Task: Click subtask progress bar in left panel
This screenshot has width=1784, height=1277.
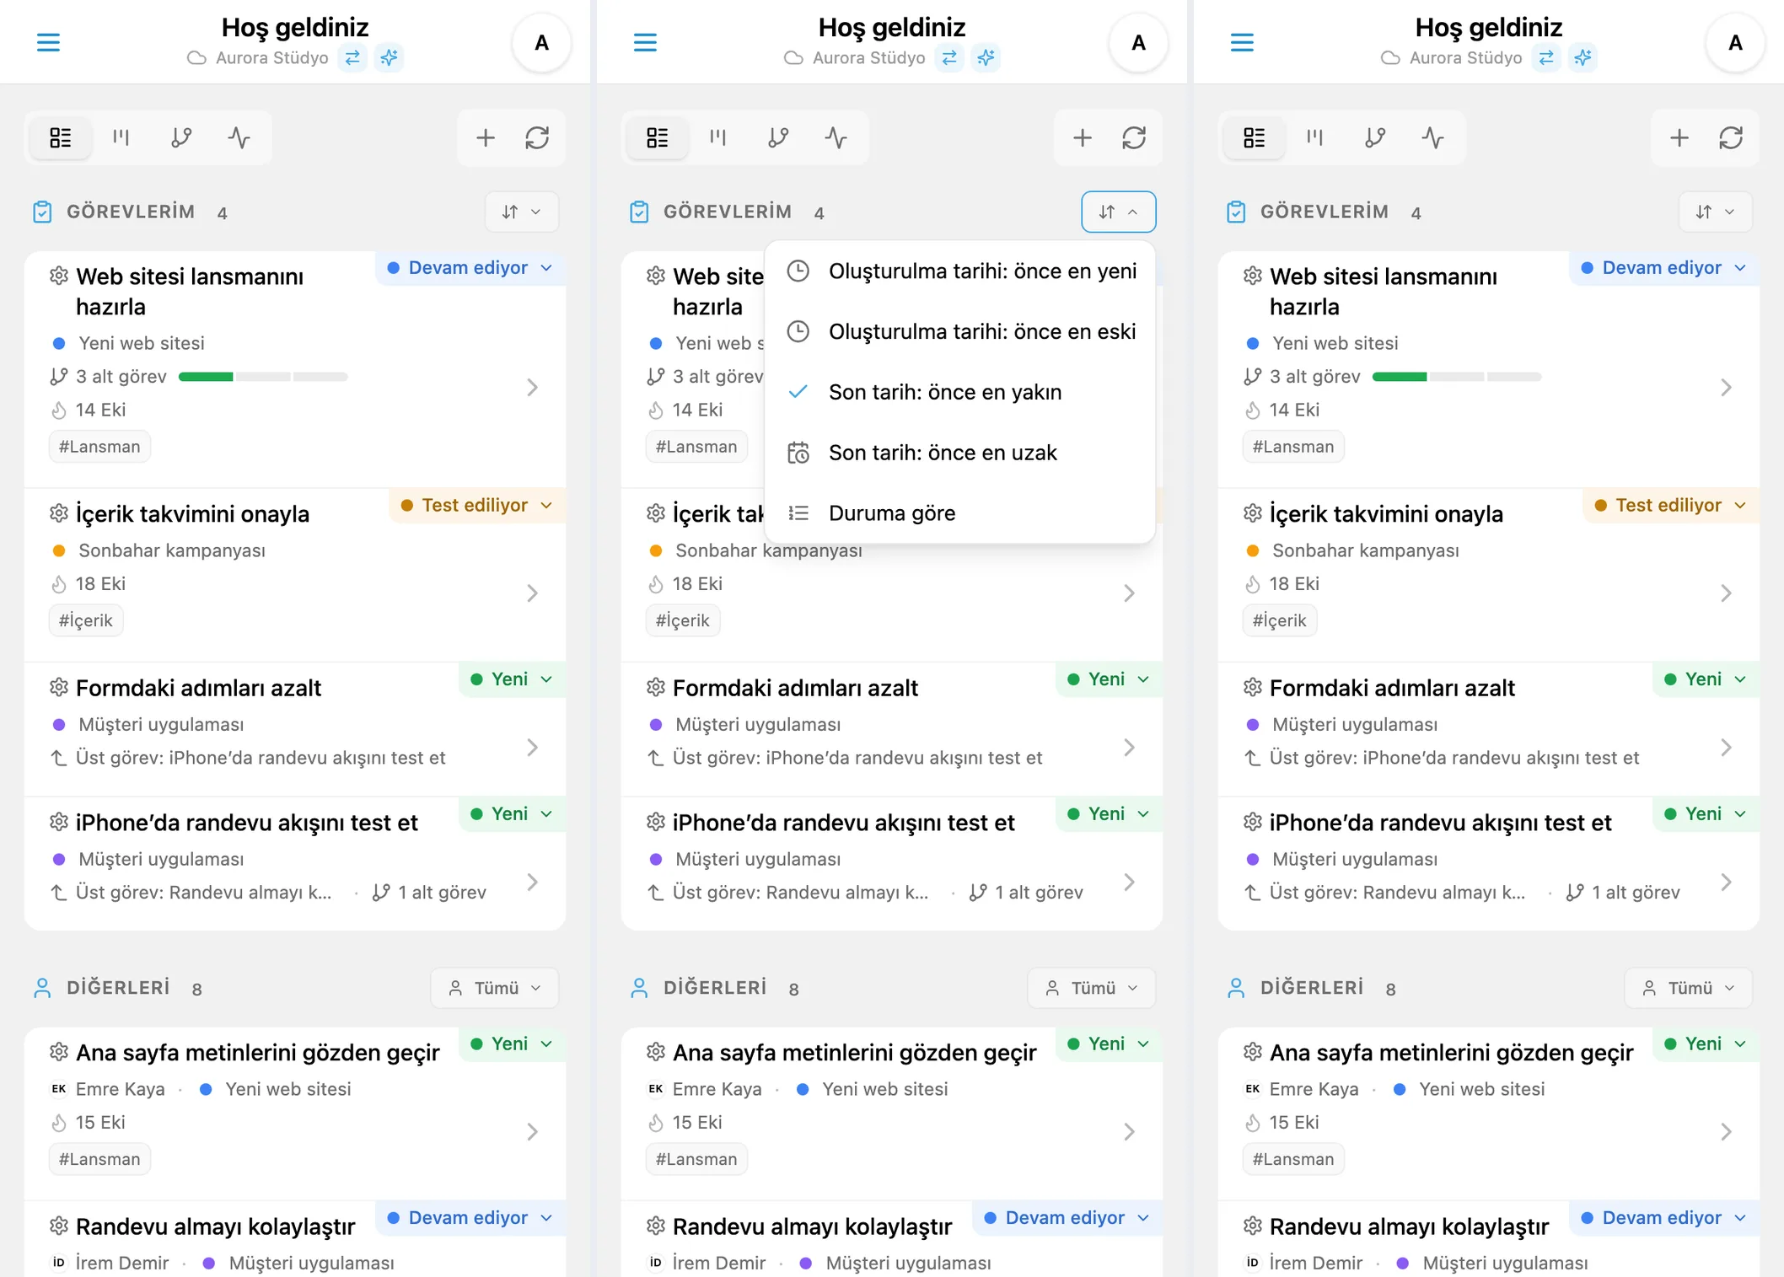Action: point(263,377)
